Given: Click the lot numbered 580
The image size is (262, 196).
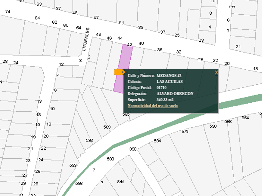Looking at the screenshot, I should pyautogui.click(x=110, y=159).
